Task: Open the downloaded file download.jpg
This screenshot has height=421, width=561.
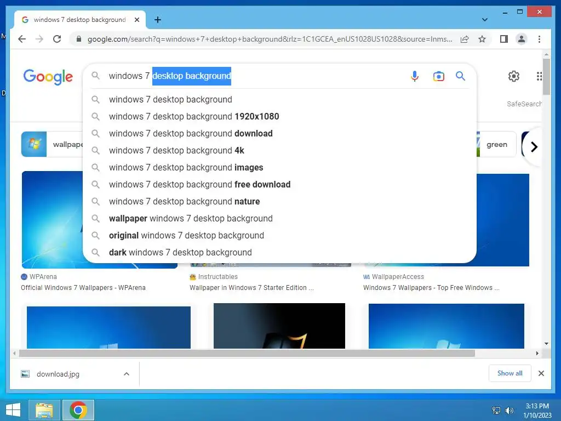Action: tap(58, 374)
